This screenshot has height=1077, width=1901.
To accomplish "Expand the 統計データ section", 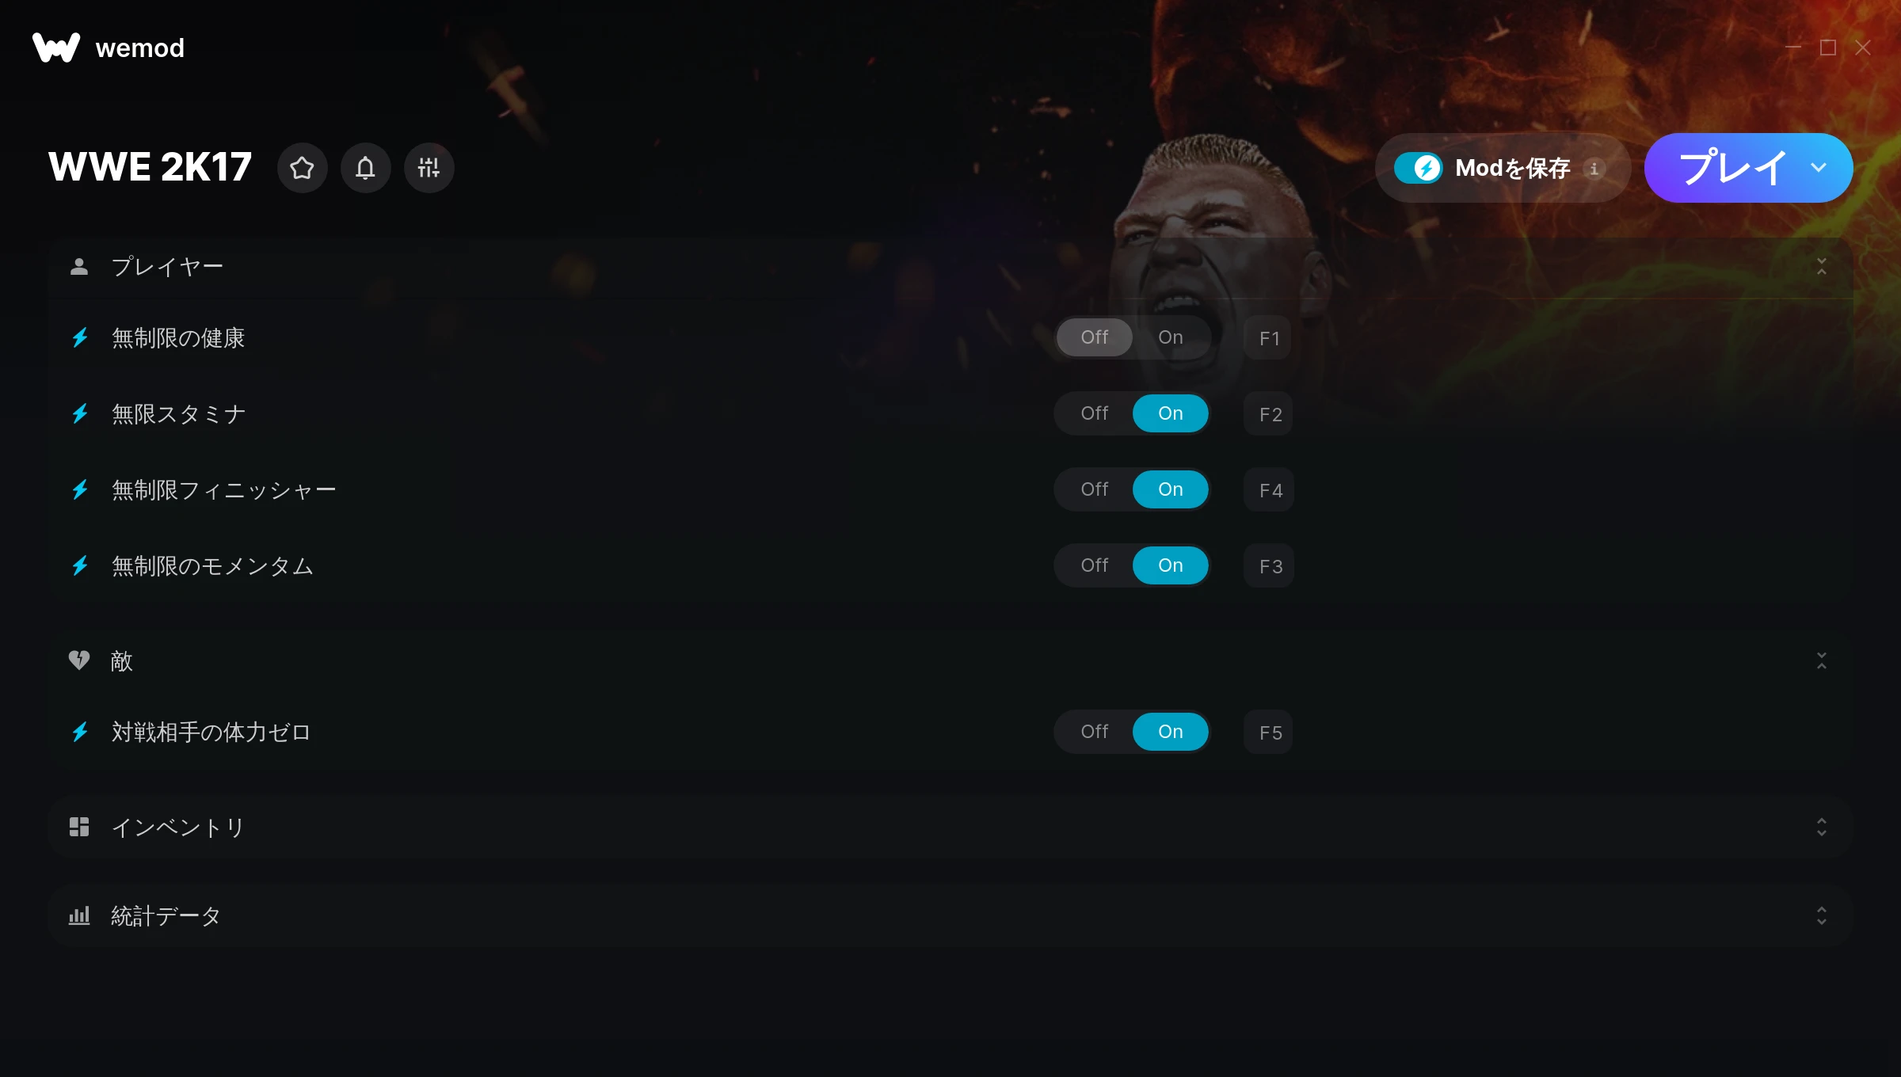I will tap(1821, 916).
